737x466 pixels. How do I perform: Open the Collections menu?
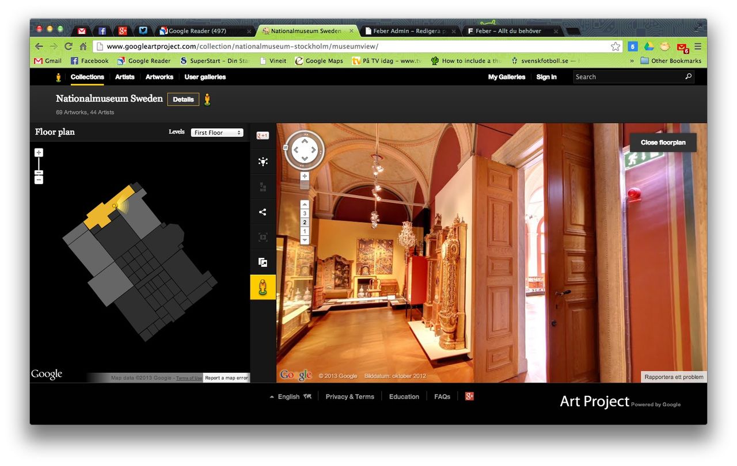[x=88, y=77]
